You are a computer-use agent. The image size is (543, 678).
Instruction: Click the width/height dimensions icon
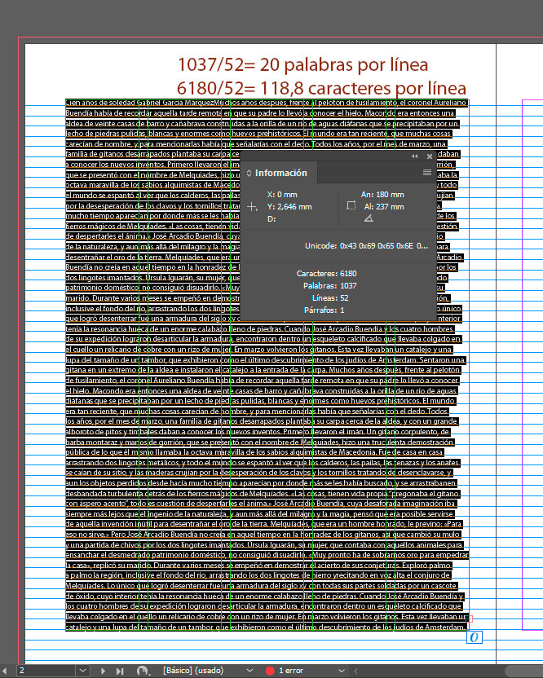click(x=351, y=207)
